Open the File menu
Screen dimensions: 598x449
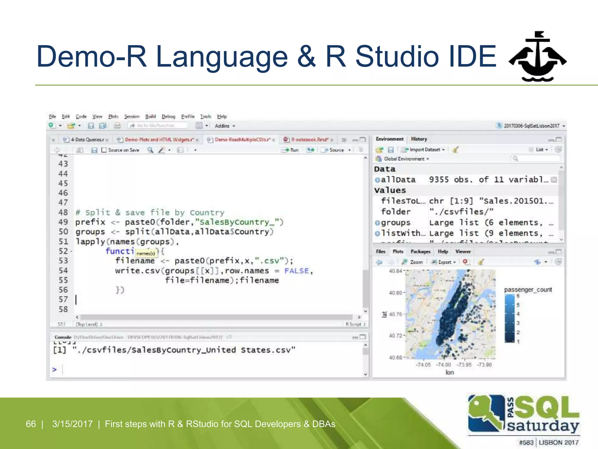point(52,116)
